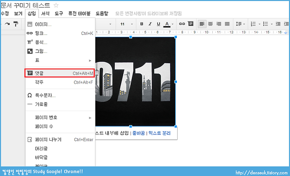Choose 링크... from insert menu

click(x=60, y=33)
